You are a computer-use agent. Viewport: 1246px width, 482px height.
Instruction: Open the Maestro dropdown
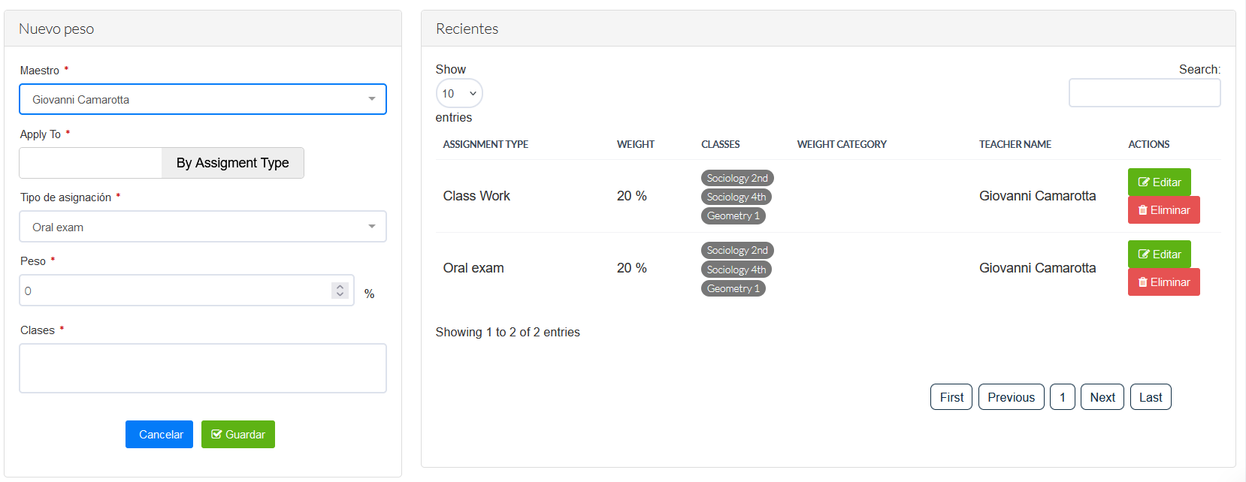coord(203,99)
